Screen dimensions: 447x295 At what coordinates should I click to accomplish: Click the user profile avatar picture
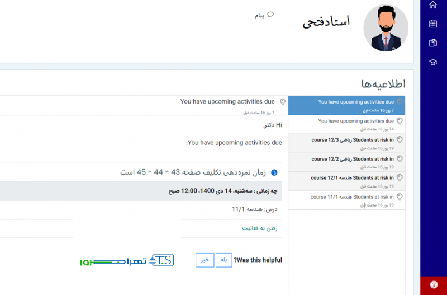point(386,28)
